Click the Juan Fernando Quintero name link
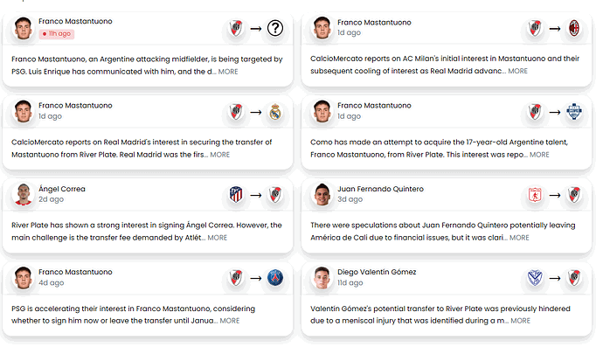Viewport: 603px width, 347px height. coord(380,189)
